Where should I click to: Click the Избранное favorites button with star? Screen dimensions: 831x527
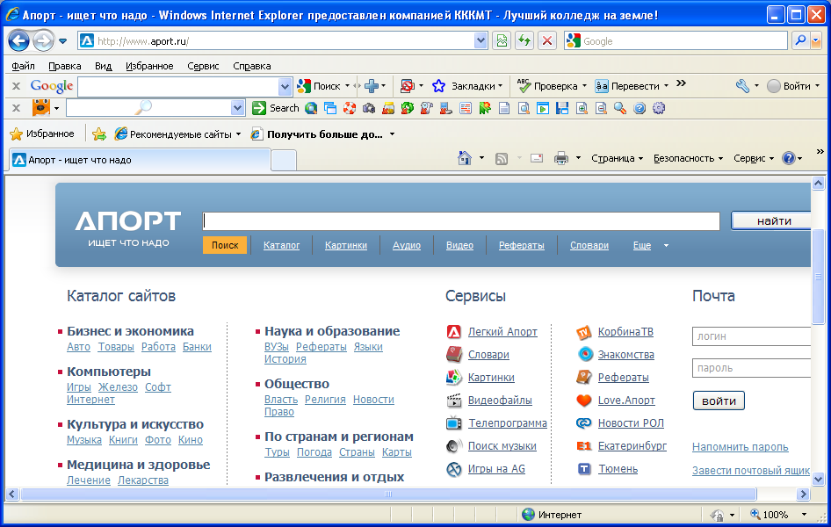coord(42,134)
